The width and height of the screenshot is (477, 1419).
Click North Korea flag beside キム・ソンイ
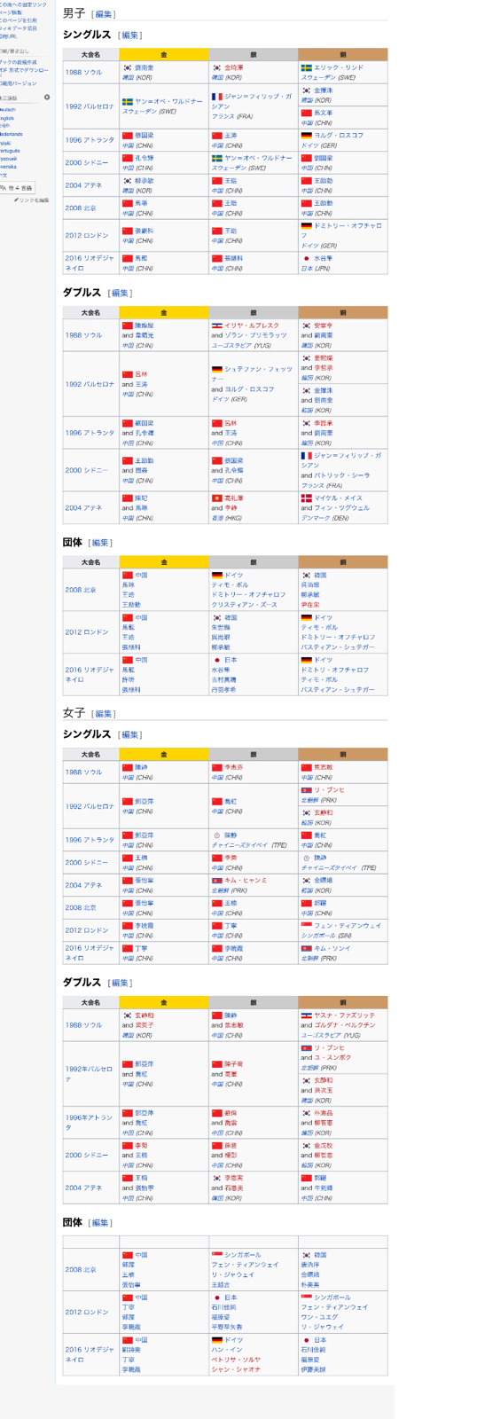(x=307, y=948)
